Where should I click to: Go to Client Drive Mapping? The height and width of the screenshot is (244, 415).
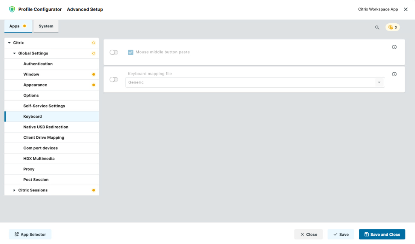[x=52, y=138]
